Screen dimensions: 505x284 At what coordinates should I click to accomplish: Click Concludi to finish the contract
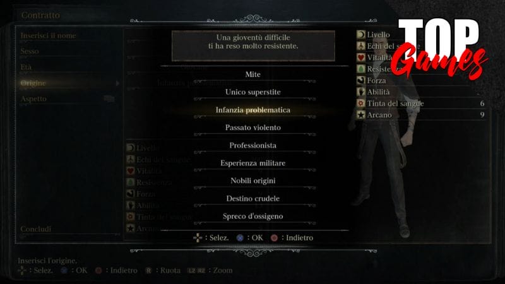pos(36,229)
